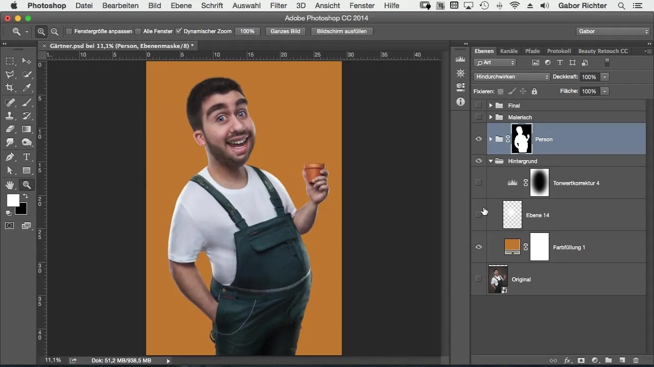The height and width of the screenshot is (367, 654).
Task: Filter layers by pixel layers
Action: click(535, 63)
